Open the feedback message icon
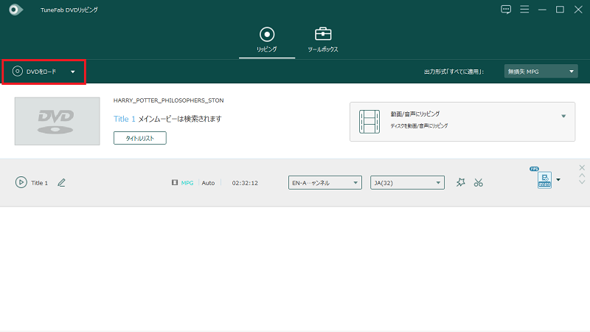The width and height of the screenshot is (590, 332). click(506, 10)
